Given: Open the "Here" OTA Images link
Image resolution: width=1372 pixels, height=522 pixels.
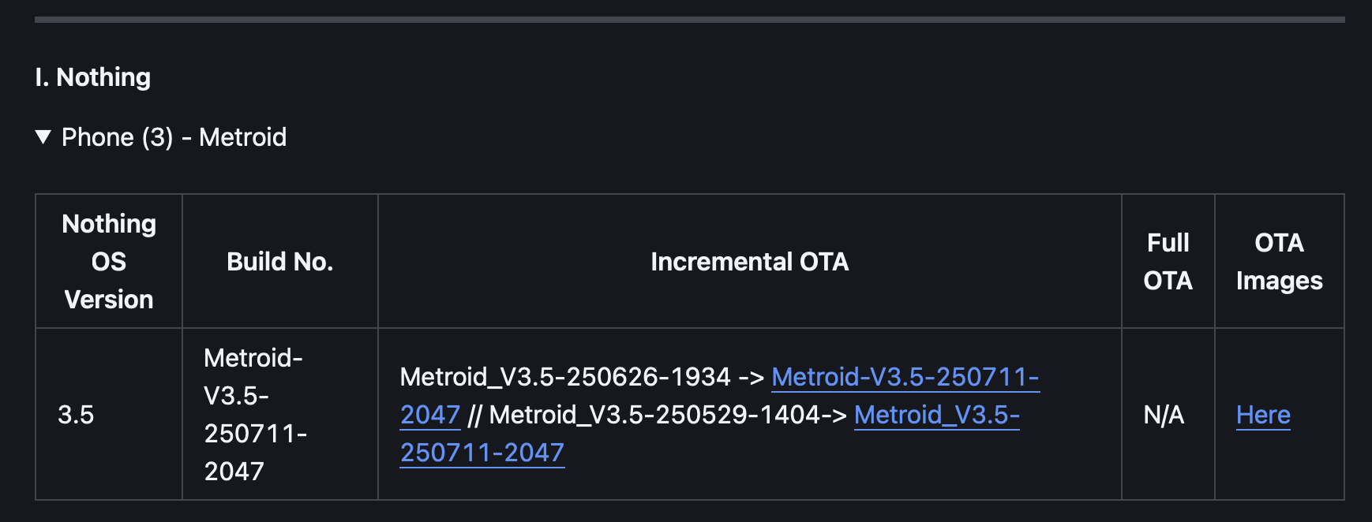Looking at the screenshot, I should click(x=1263, y=415).
